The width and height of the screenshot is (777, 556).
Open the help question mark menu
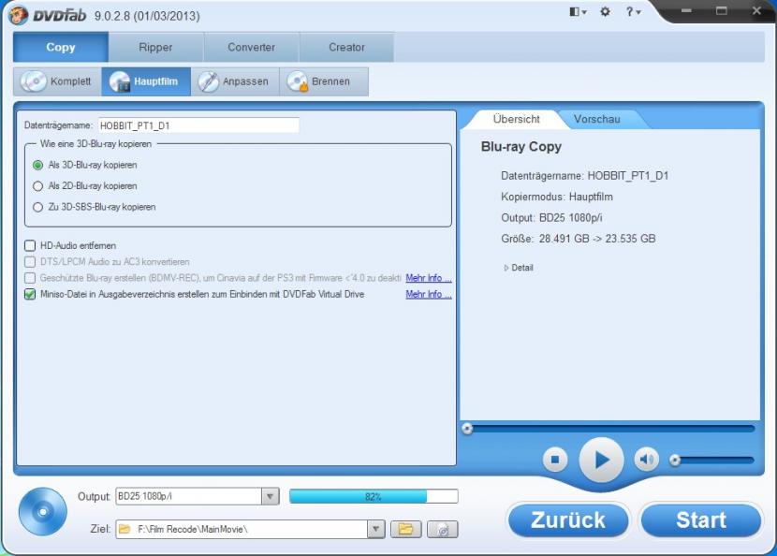pyautogui.click(x=633, y=12)
